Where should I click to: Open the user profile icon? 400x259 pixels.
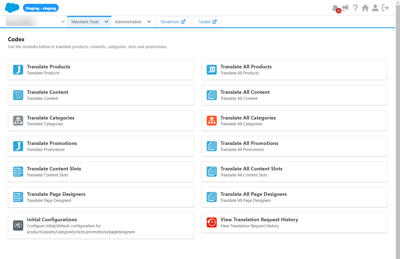pyautogui.click(x=375, y=8)
